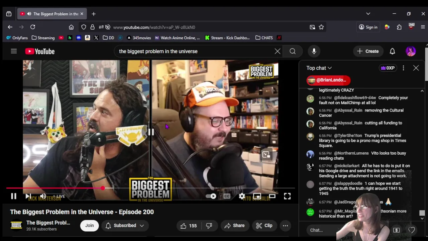The width and height of the screenshot is (428, 241).
Task: Share the video
Action: [x=234, y=226]
